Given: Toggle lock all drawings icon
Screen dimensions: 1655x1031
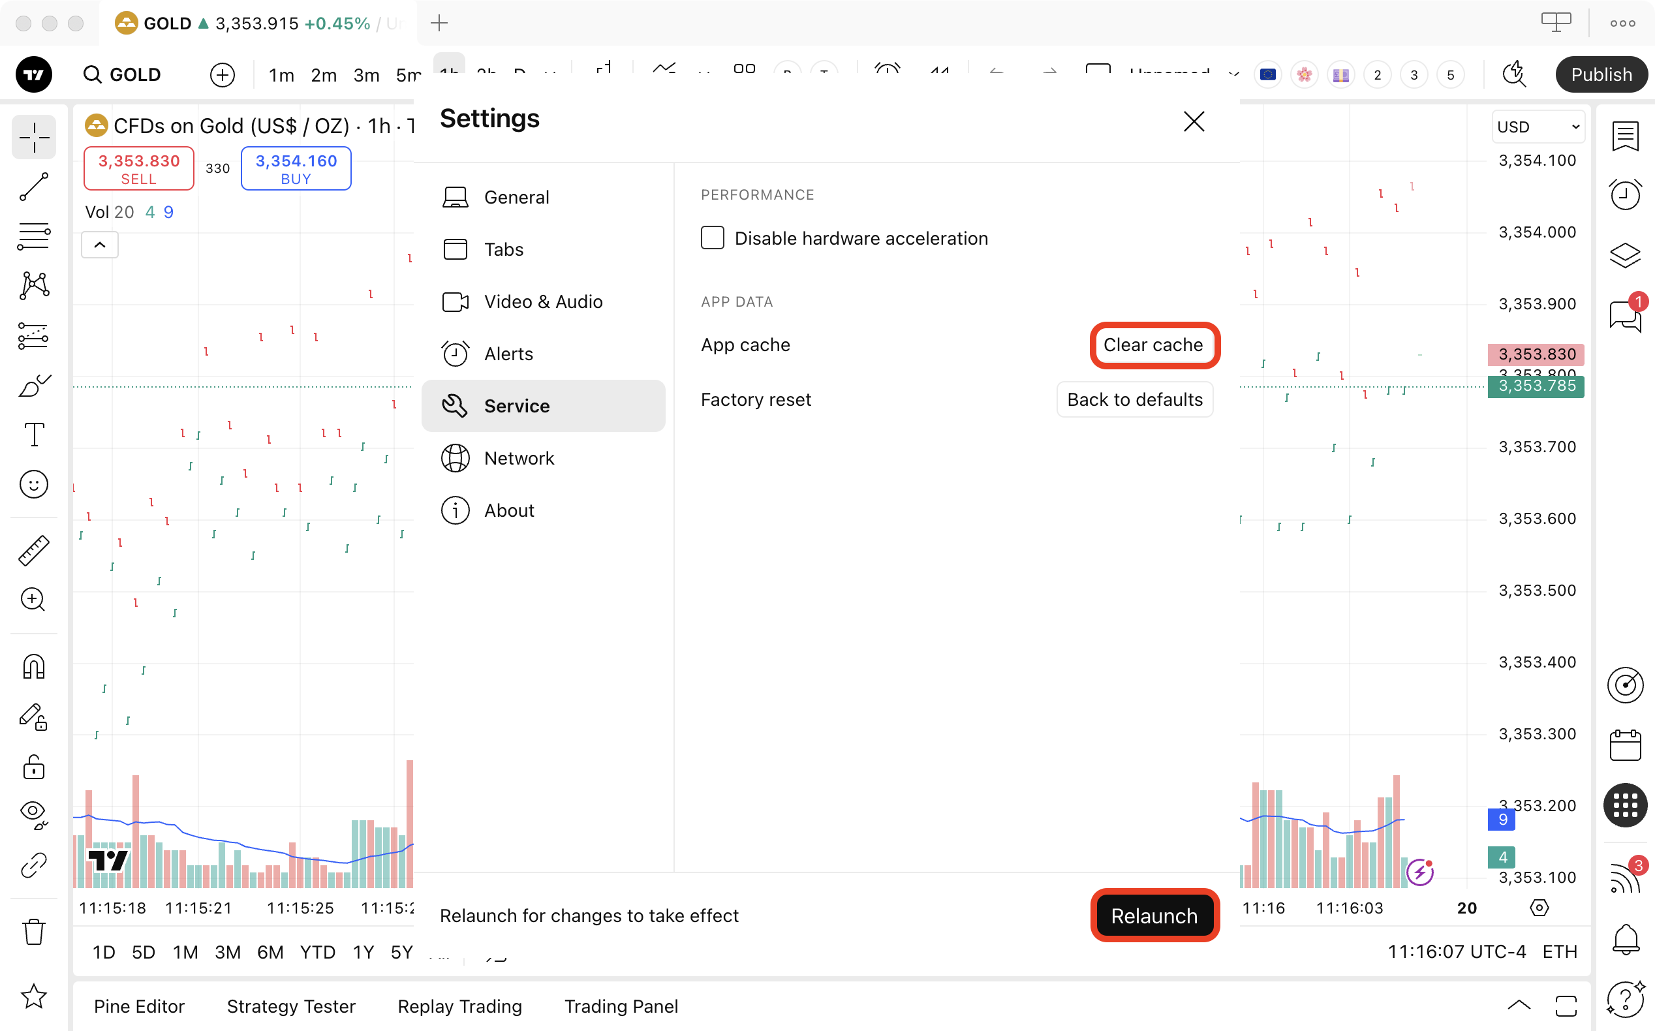Looking at the screenshot, I should tap(33, 767).
